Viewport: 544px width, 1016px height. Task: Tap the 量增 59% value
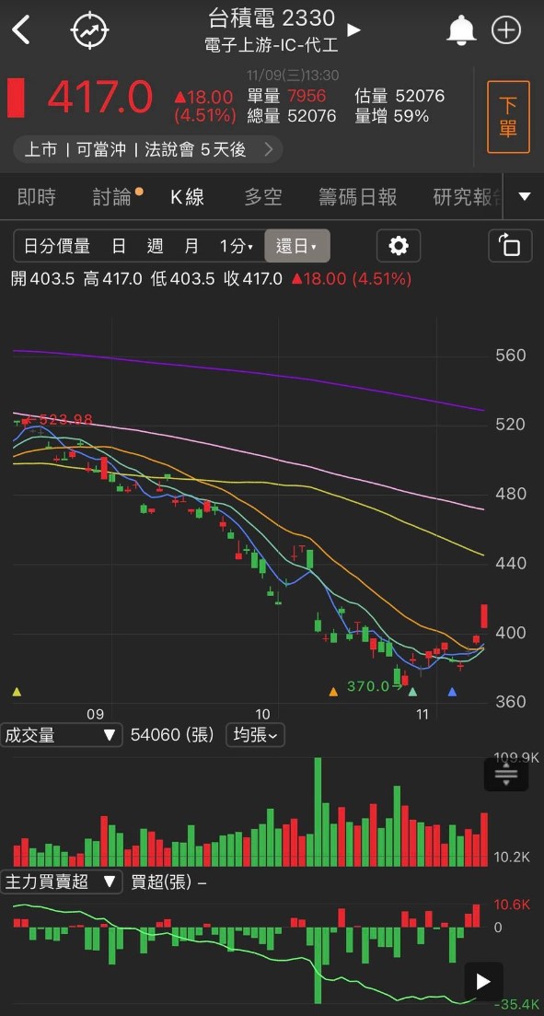[x=392, y=116]
